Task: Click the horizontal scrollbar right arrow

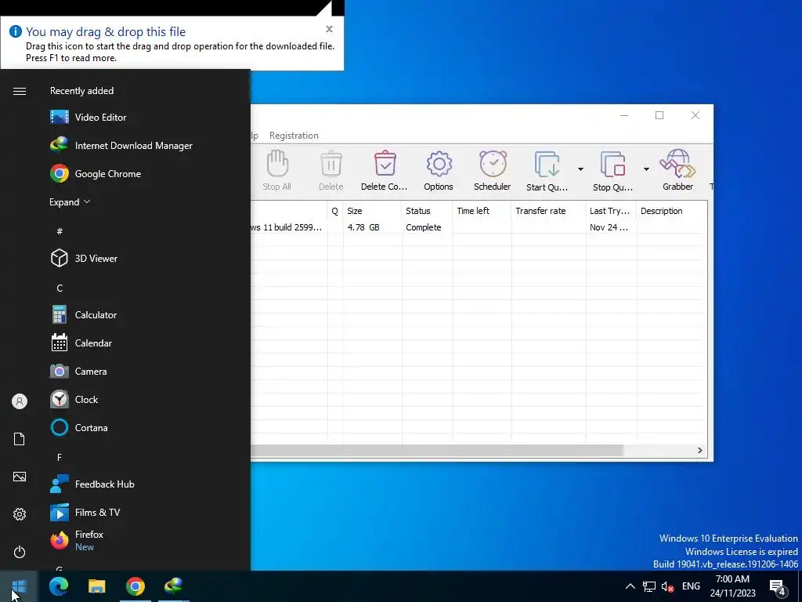Action: coord(699,451)
